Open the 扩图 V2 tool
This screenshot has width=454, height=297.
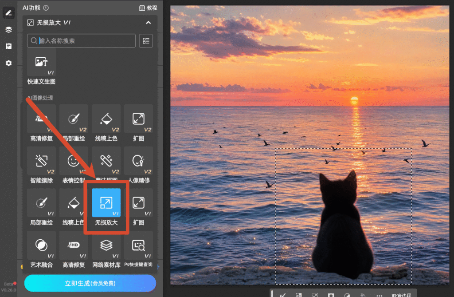click(138, 123)
